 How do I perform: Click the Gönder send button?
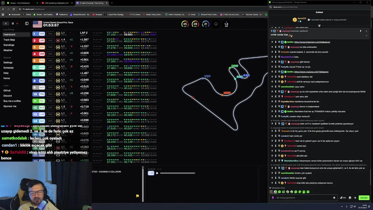[x=364, y=198]
